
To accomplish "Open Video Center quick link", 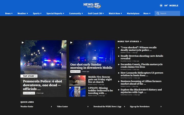I will 62,107.
